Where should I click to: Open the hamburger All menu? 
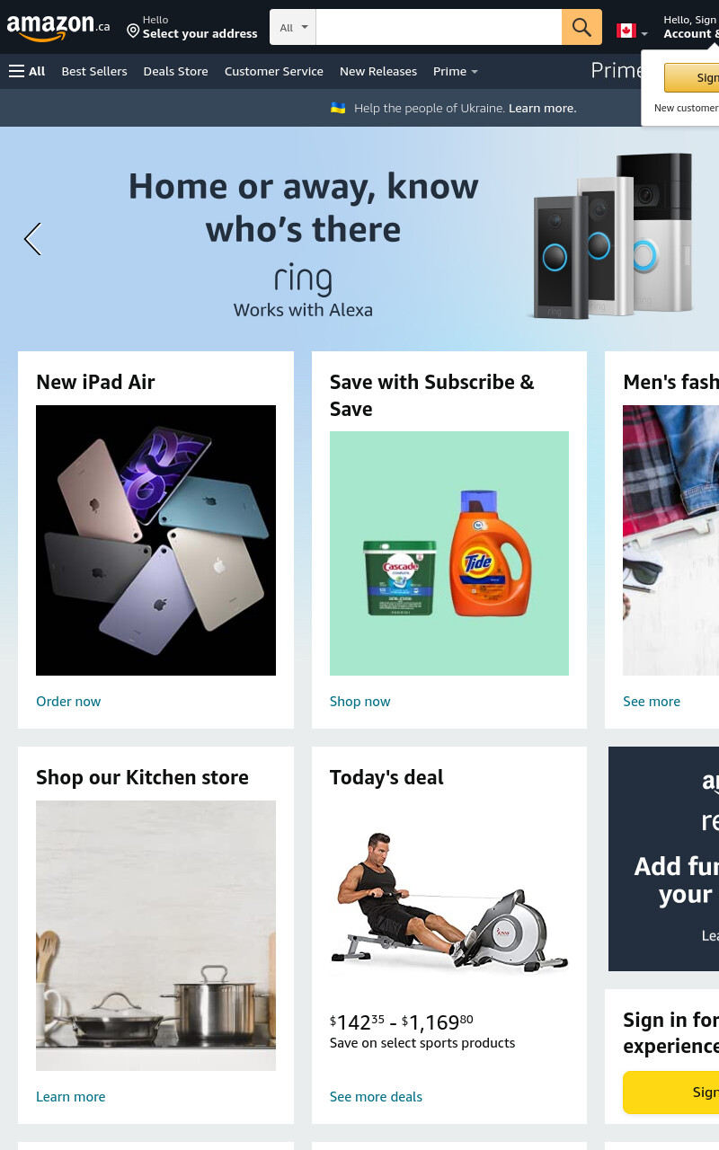point(27,71)
